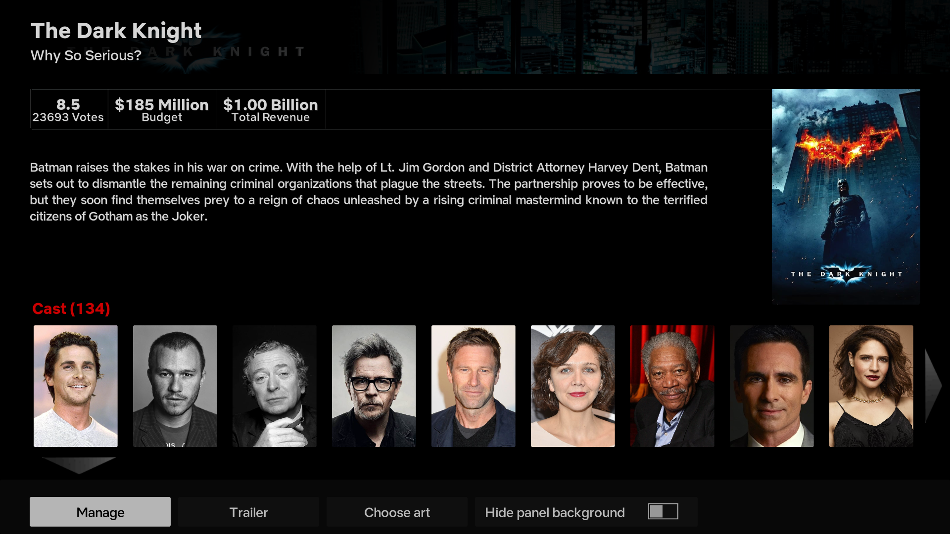This screenshot has height=534, width=950.
Task: Play the Trailer
Action: pos(248,512)
